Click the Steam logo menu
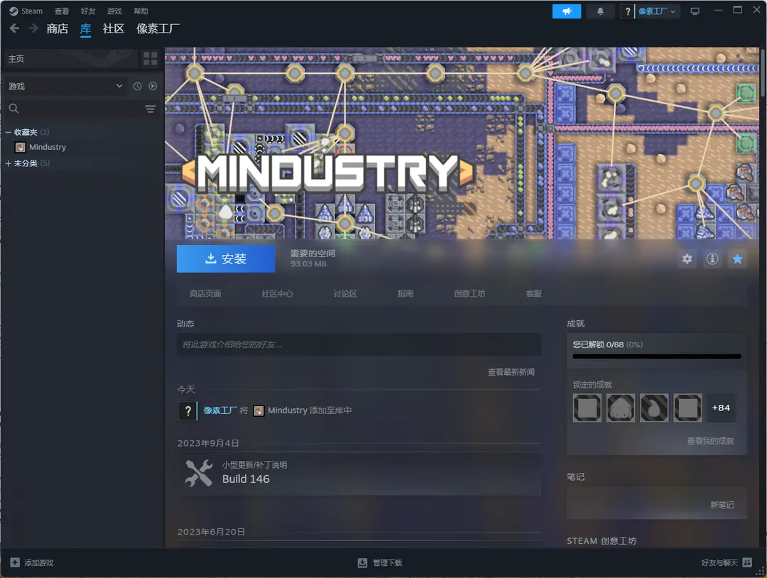The width and height of the screenshot is (767, 578). point(26,11)
